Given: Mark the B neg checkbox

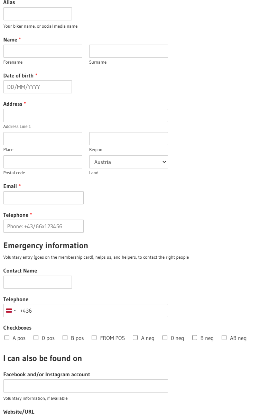Looking at the screenshot, I should coord(195,338).
